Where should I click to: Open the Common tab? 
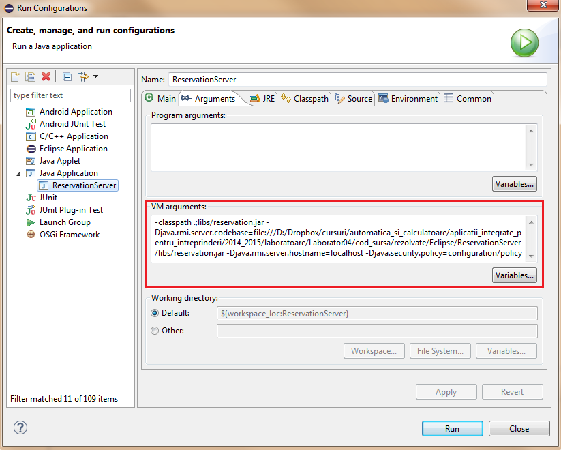pos(468,98)
